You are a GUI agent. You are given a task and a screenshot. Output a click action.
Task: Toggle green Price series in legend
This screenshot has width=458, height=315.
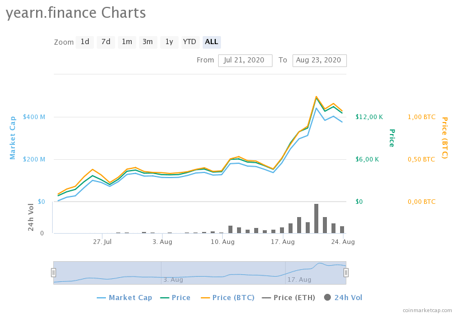[x=175, y=297]
